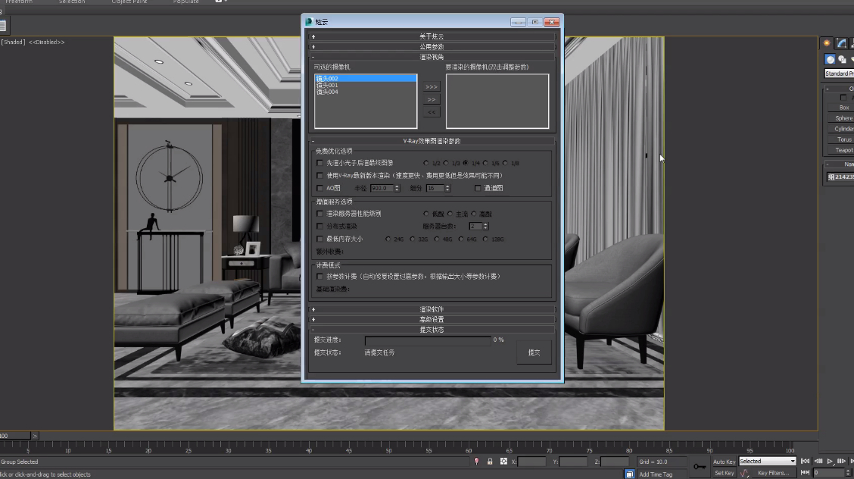Open the default in/out tangents curve icon
The height and width of the screenshot is (479, 854).
pyautogui.click(x=744, y=473)
